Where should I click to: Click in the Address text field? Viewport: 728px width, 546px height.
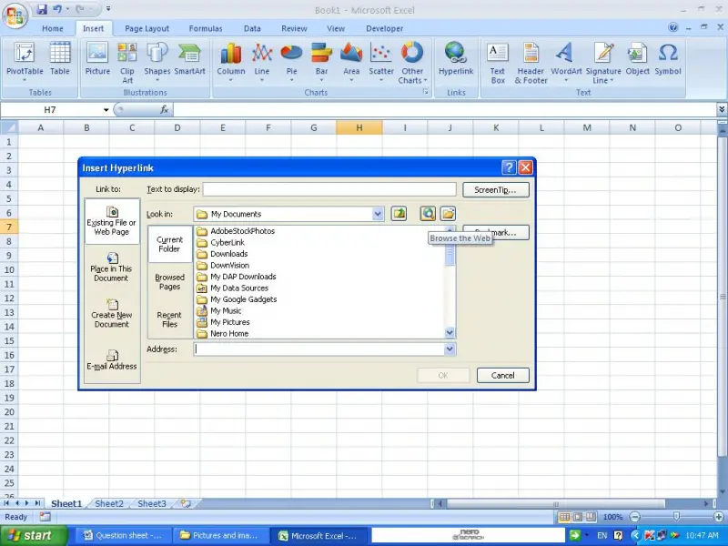pyautogui.click(x=319, y=349)
